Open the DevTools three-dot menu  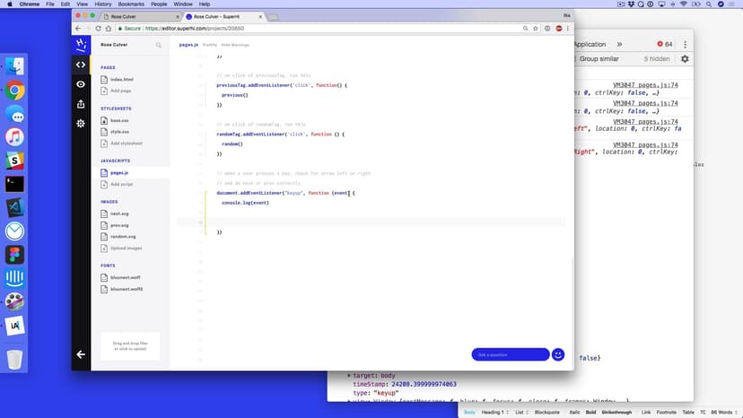(x=685, y=44)
